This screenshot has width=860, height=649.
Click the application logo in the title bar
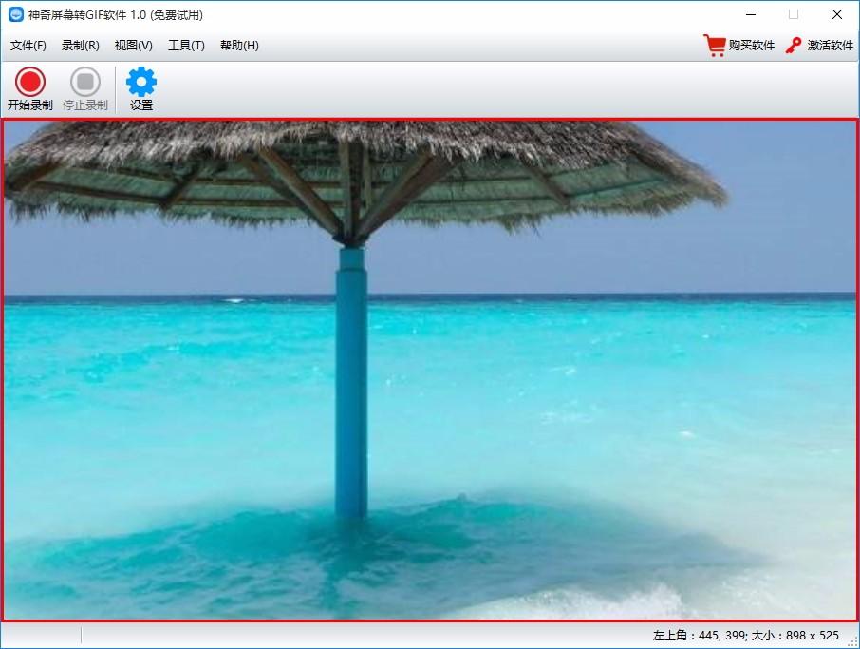click(16, 15)
